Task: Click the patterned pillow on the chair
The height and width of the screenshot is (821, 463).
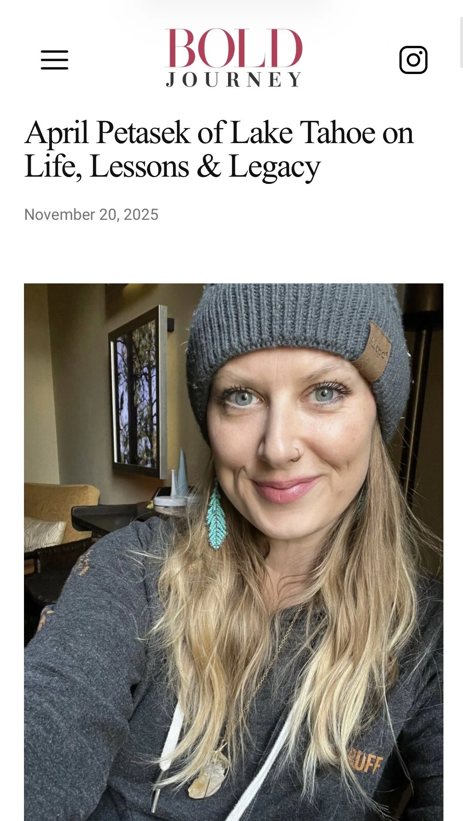Action: [x=44, y=534]
